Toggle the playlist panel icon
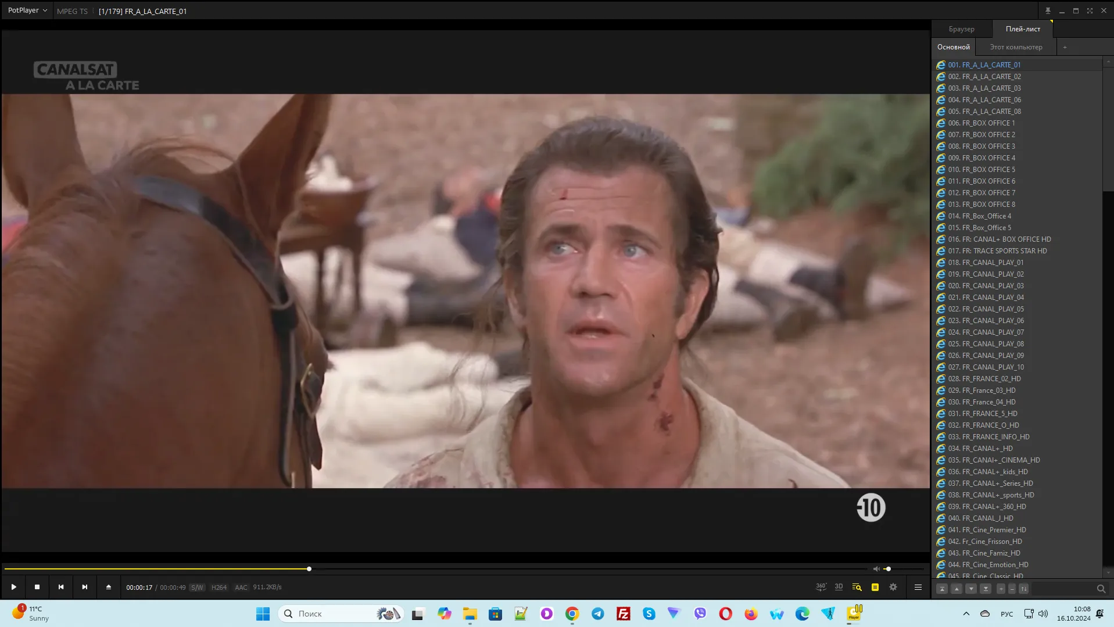Image resolution: width=1114 pixels, height=627 pixels. tap(875, 587)
